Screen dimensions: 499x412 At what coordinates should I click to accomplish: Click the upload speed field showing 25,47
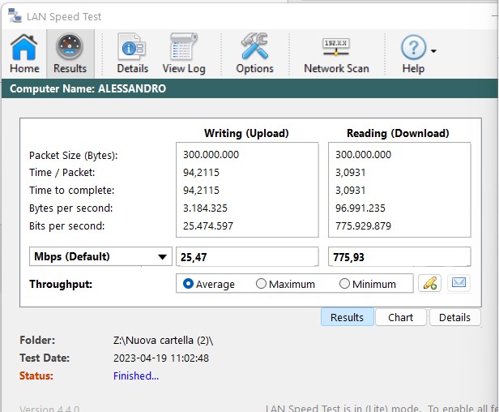tap(247, 257)
